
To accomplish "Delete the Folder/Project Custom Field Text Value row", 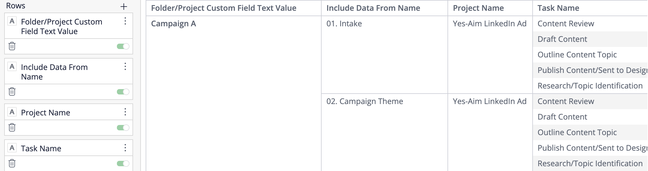I will 12,46.
